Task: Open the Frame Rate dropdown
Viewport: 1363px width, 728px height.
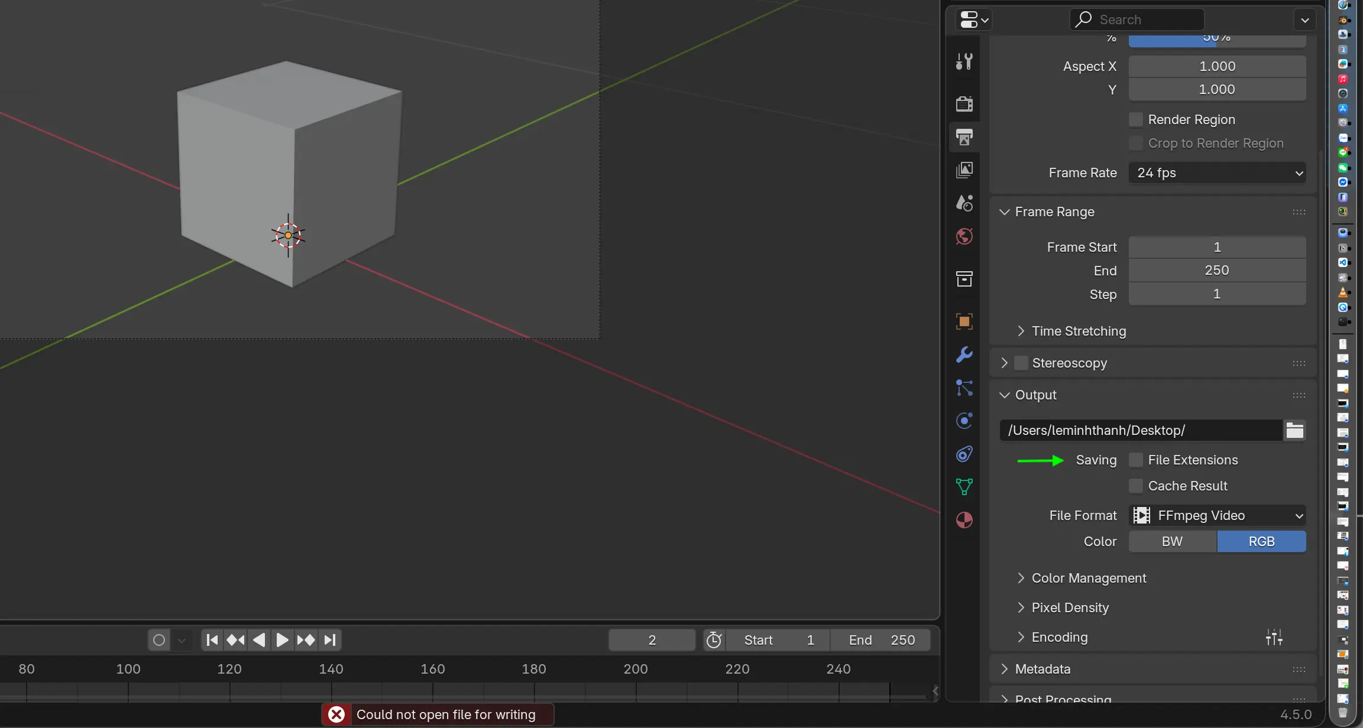Action: point(1217,173)
